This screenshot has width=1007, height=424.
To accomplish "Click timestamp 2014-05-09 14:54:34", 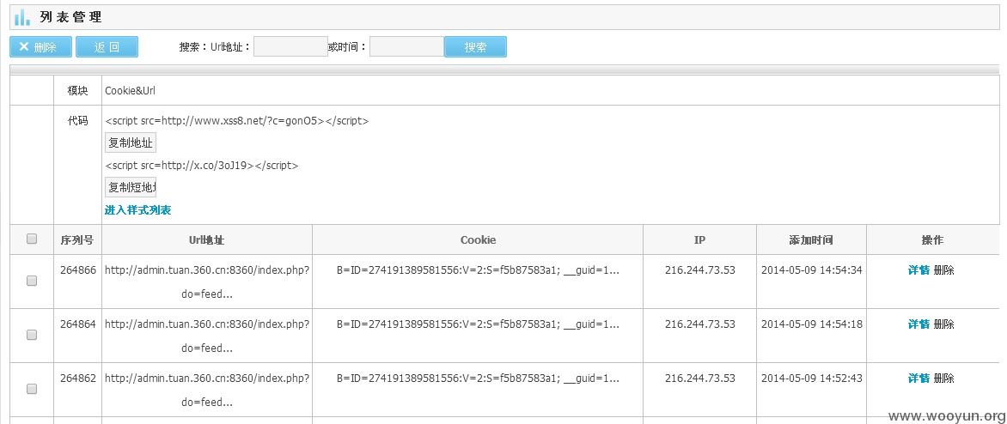I will click(x=811, y=270).
